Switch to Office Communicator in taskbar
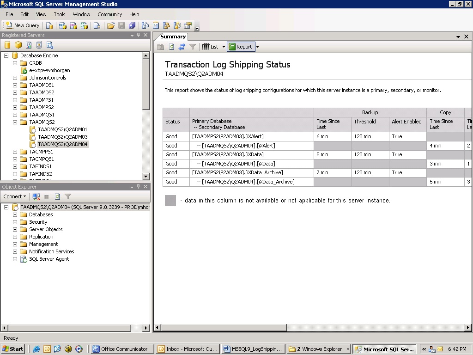This screenshot has width=473, height=355. [x=121, y=349]
